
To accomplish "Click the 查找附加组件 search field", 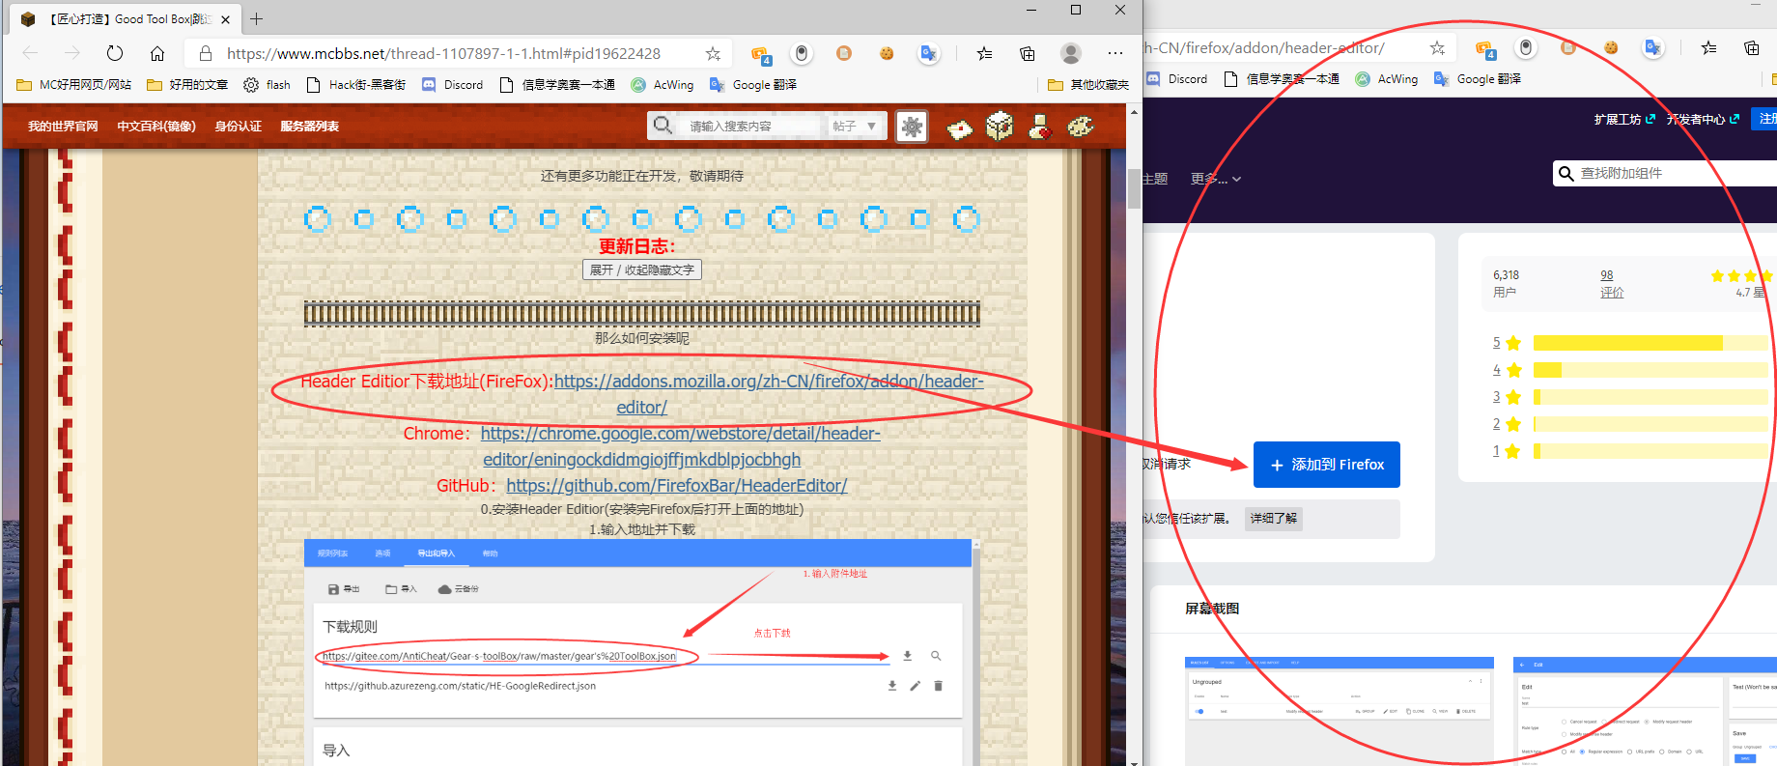I will (x=1671, y=173).
